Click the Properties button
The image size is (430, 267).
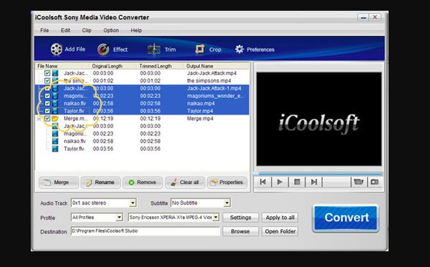click(x=227, y=183)
